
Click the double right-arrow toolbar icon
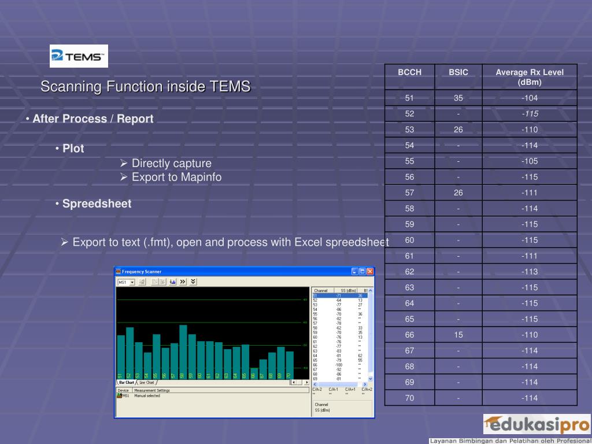click(183, 282)
